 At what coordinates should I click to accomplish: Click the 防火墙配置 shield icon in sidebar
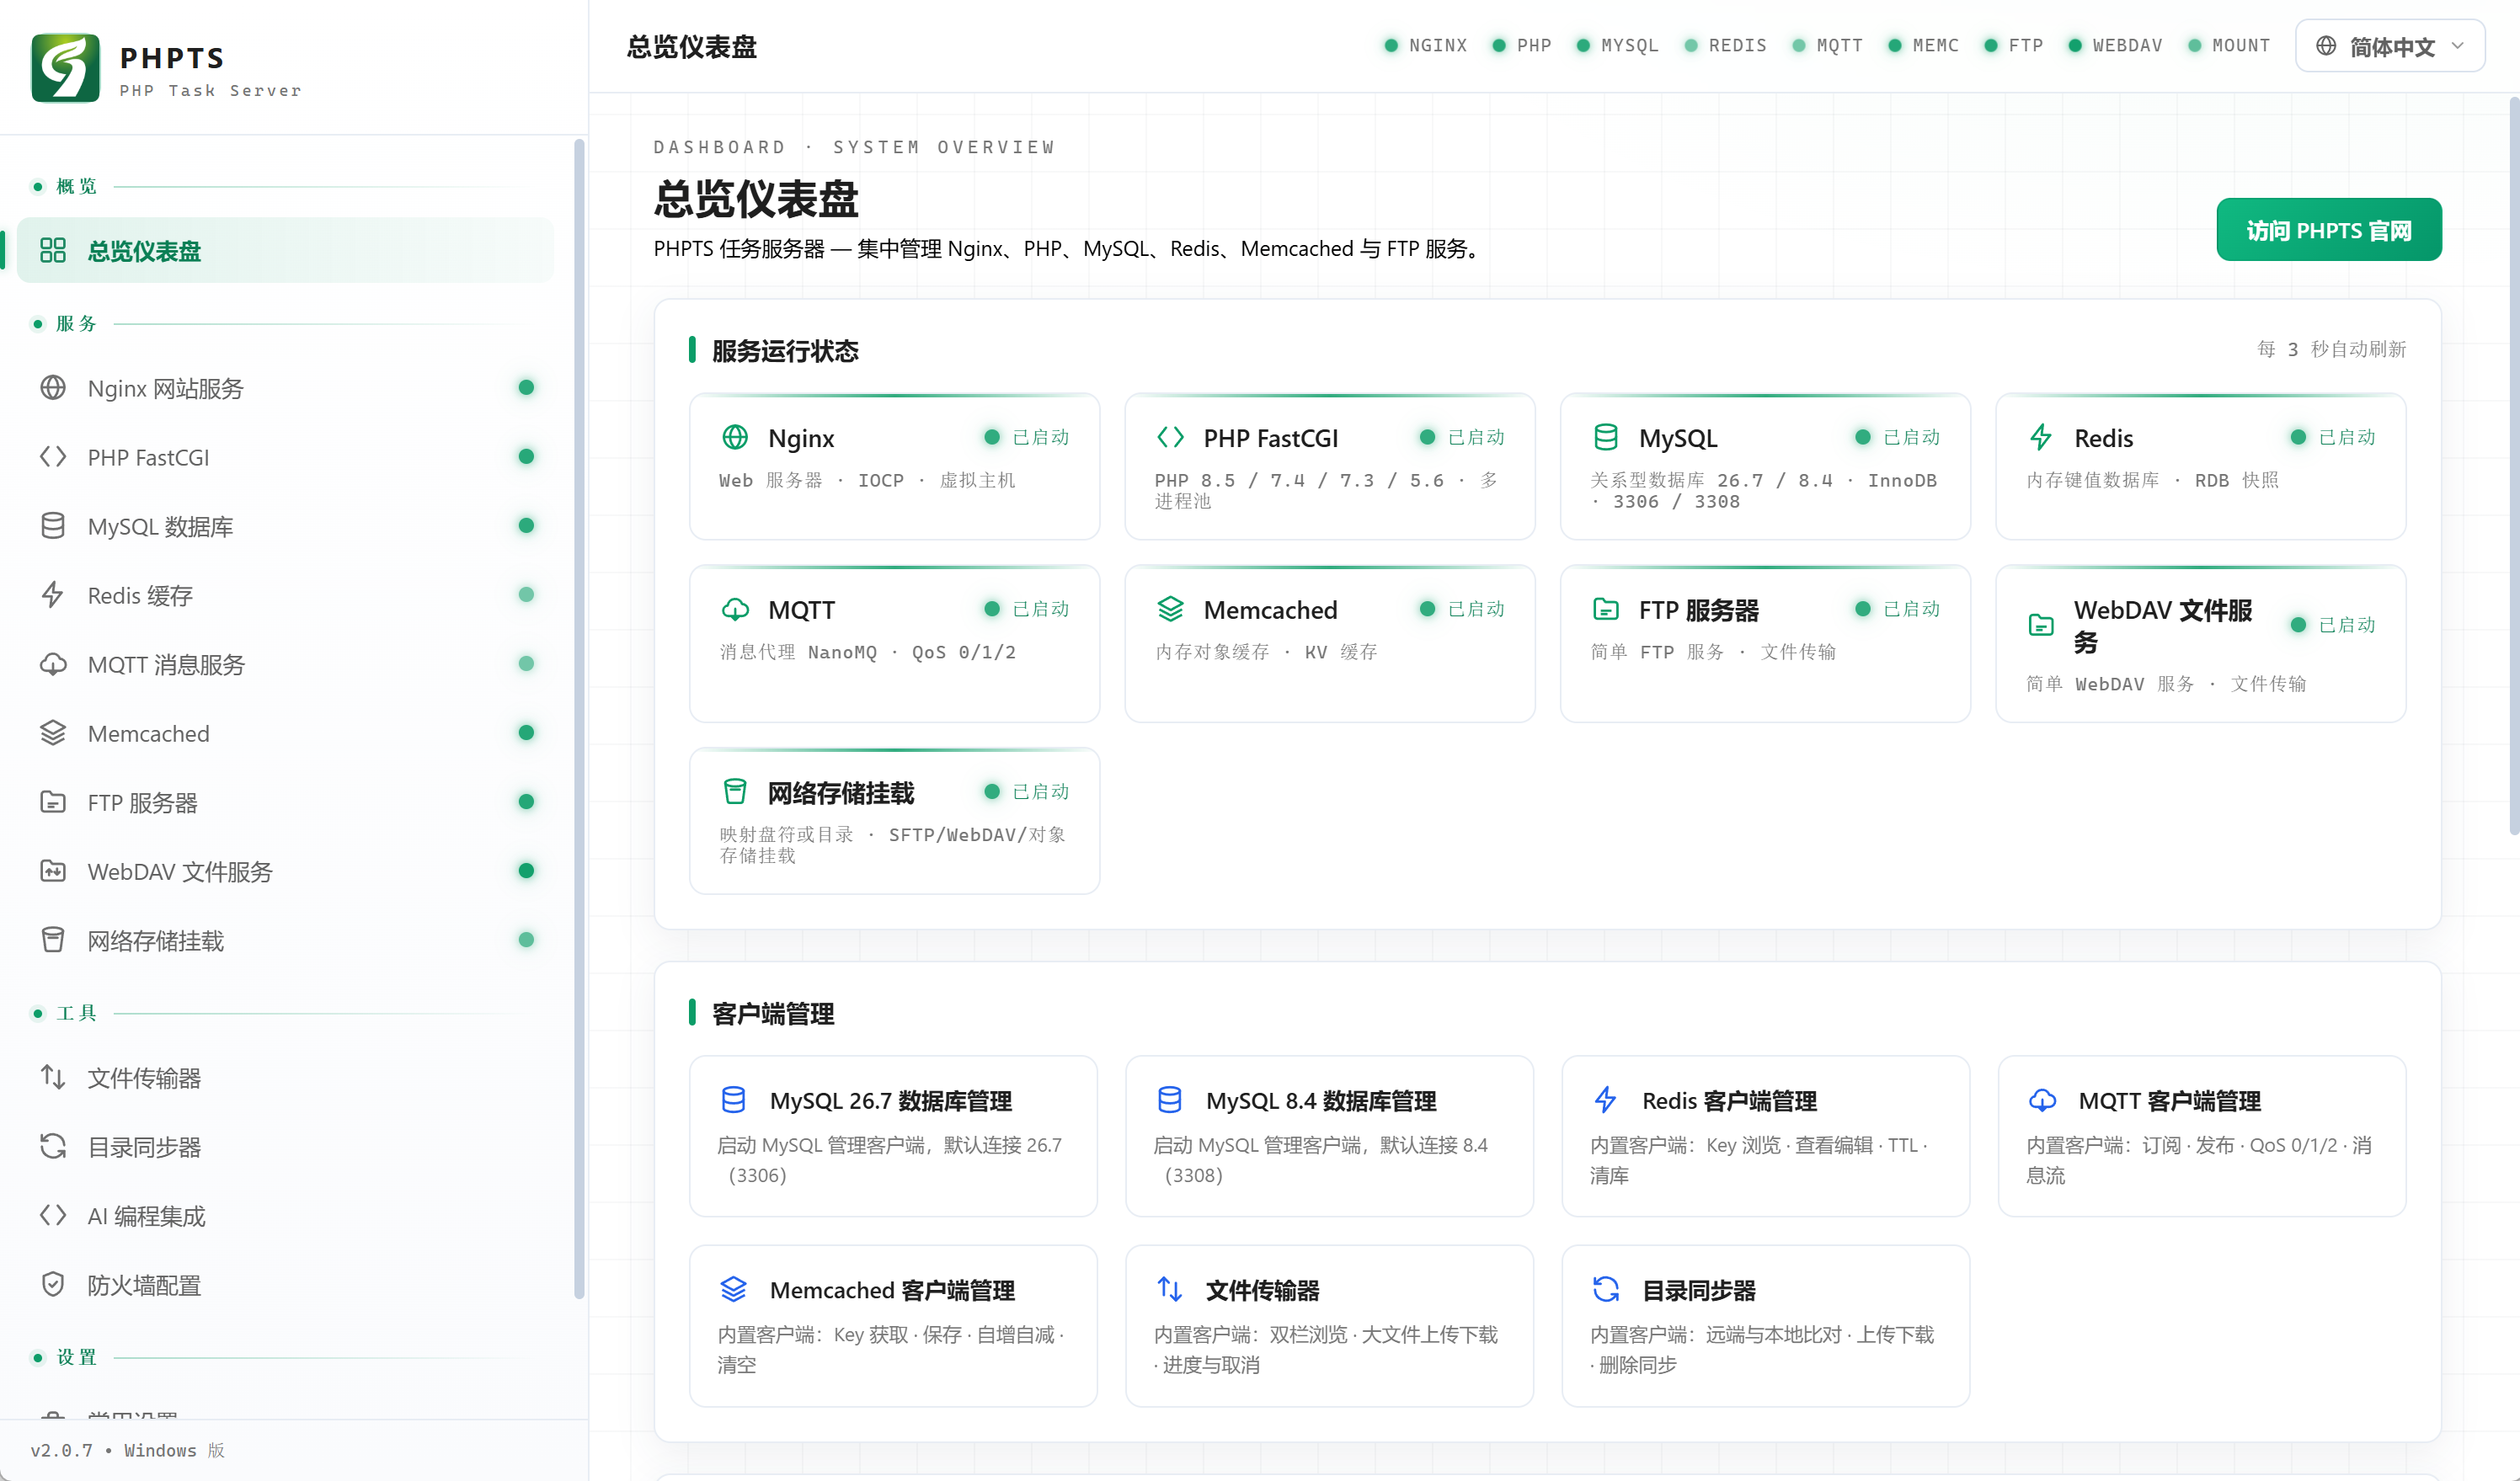(53, 1284)
